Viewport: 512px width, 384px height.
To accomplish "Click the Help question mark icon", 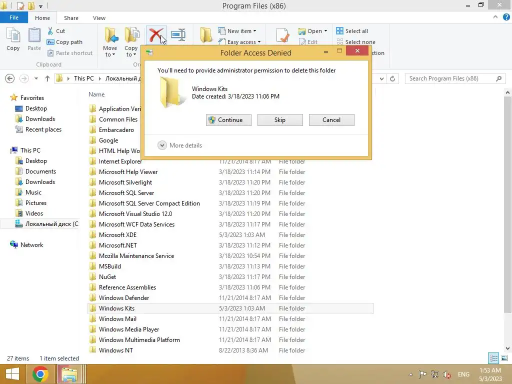I will coord(506,17).
